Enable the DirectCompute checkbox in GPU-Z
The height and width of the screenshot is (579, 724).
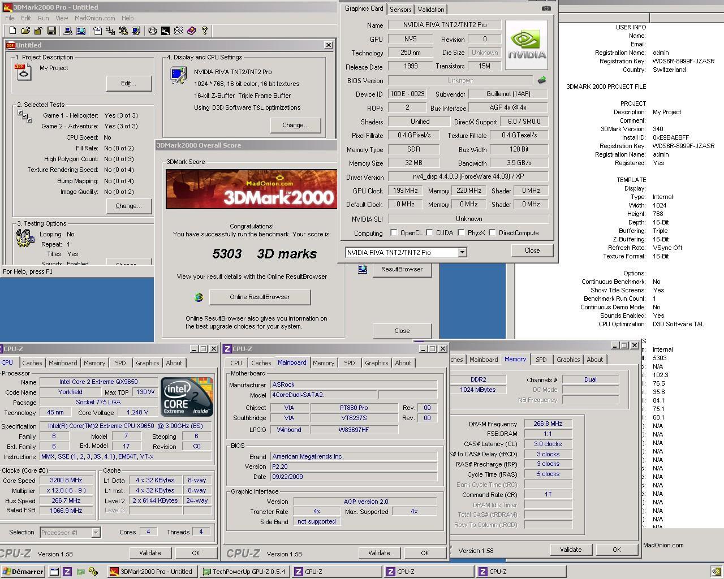[x=492, y=233]
